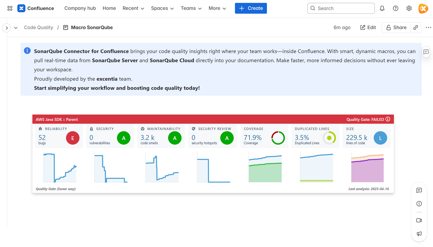Click the Size L rating badge

[380, 138]
